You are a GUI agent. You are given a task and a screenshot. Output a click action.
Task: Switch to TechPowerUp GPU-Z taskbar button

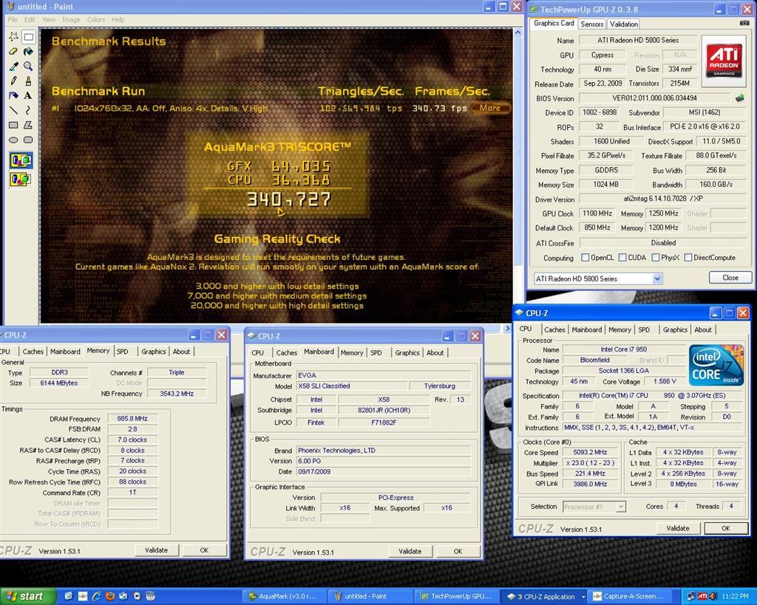click(x=455, y=596)
